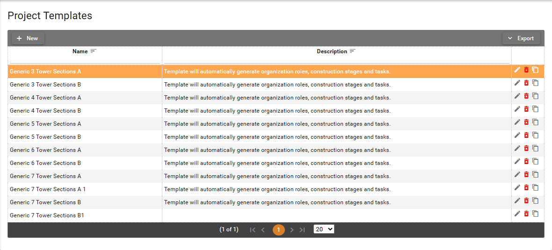Delete Generic 3 Tower Sections B row
This screenshot has height=250, width=552.
coord(526,83)
